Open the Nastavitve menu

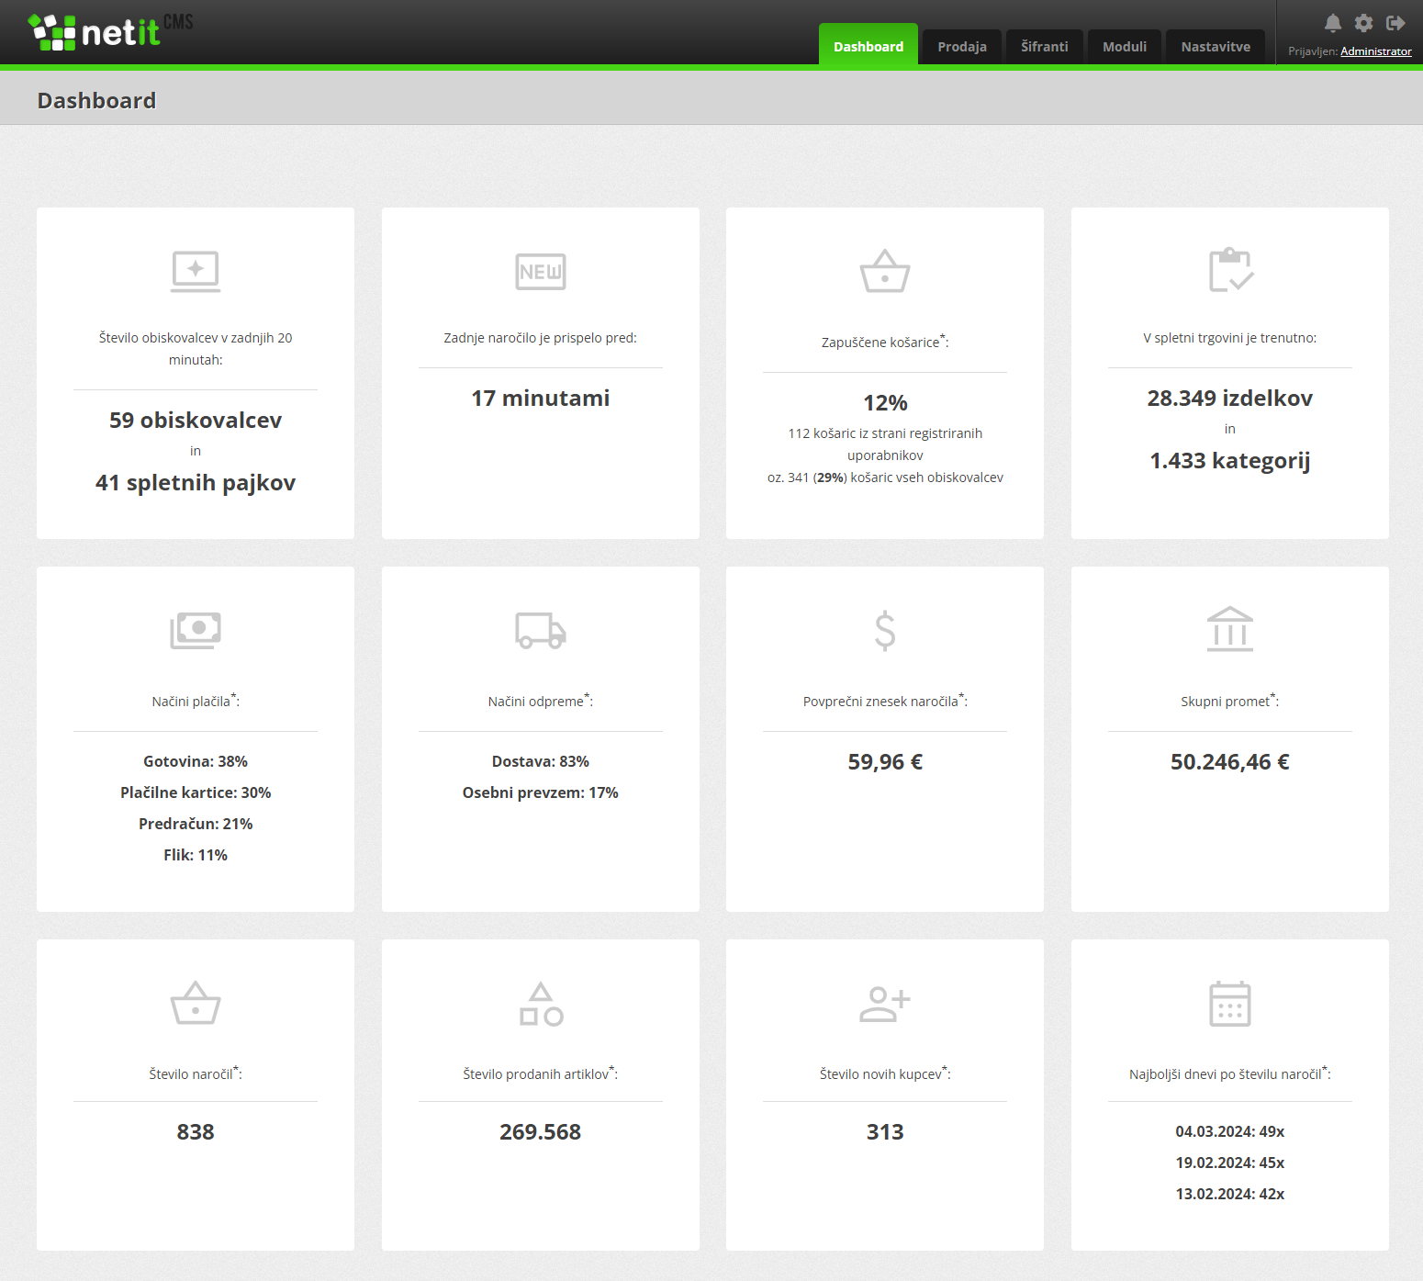pyautogui.click(x=1216, y=47)
